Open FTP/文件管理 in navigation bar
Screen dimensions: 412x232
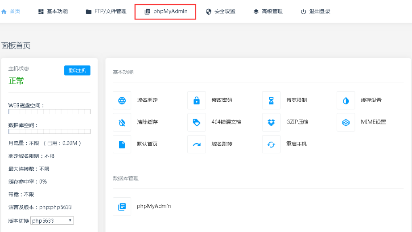click(111, 11)
